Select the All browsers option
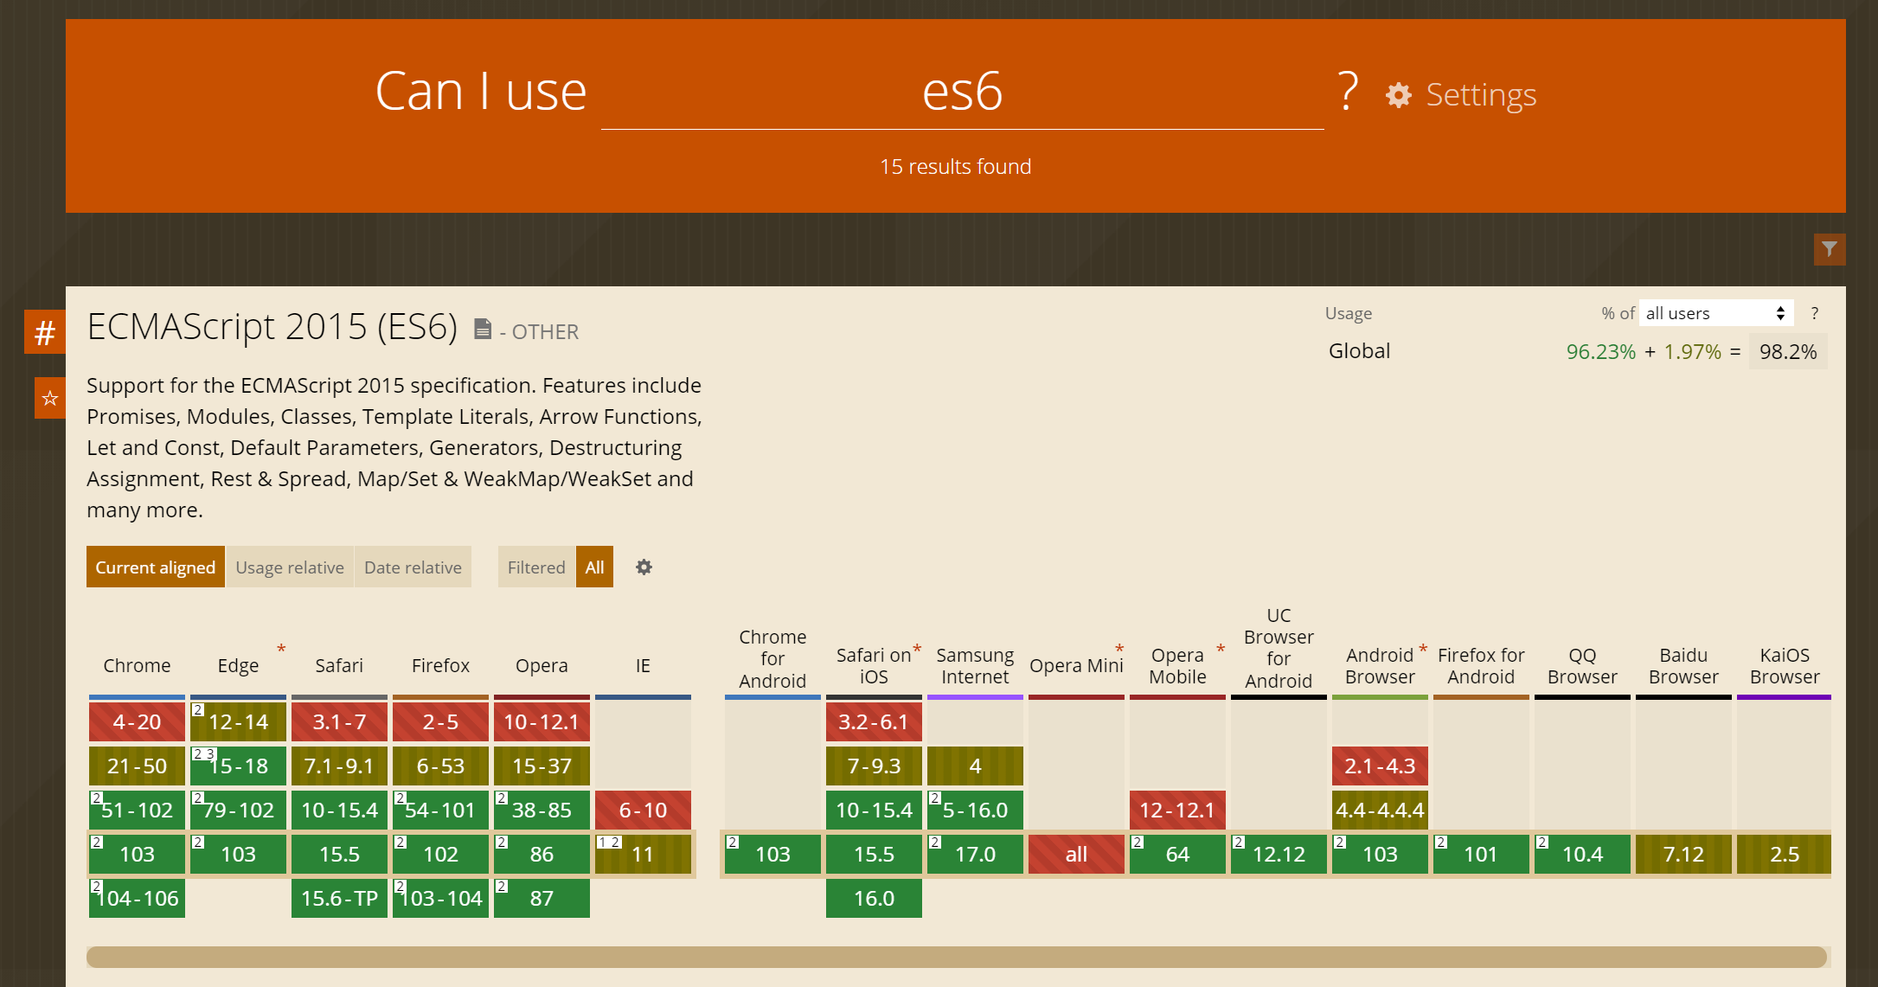This screenshot has width=1878, height=987. 594,567
